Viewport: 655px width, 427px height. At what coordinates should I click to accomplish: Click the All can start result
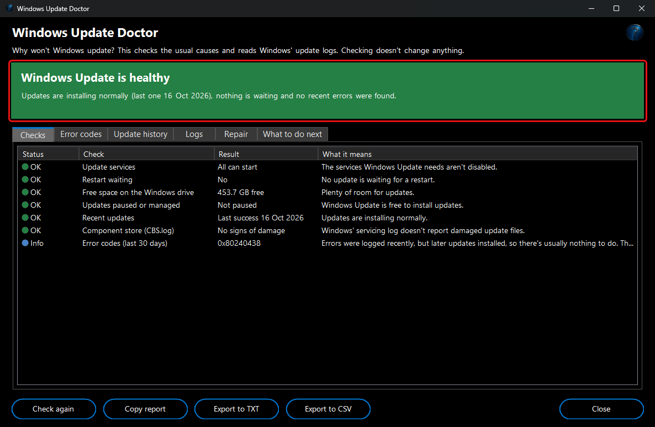[237, 167]
